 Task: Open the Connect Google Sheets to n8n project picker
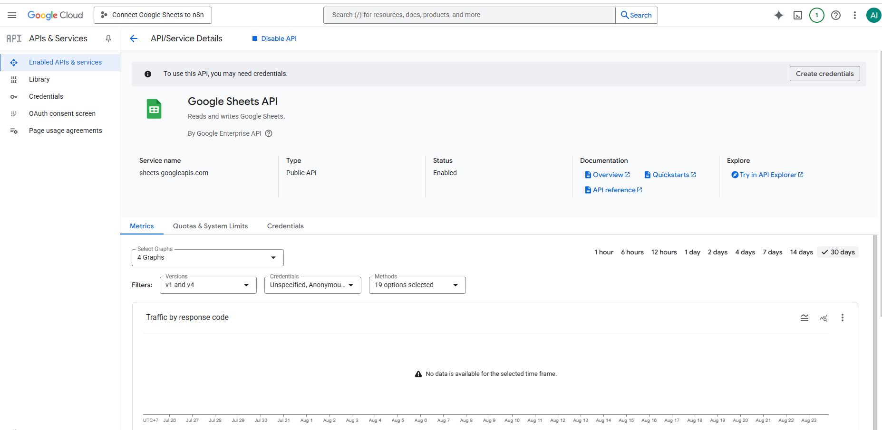153,15
